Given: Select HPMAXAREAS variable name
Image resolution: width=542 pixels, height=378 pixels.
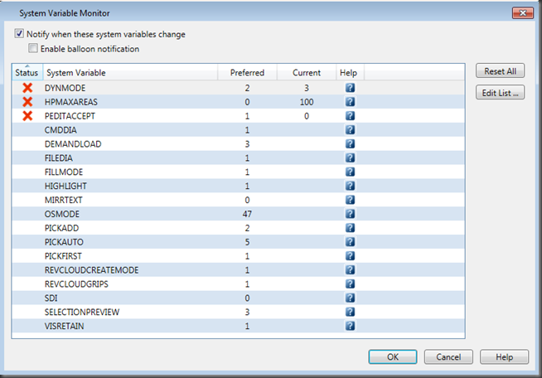Looking at the screenshot, I should click(x=71, y=102).
